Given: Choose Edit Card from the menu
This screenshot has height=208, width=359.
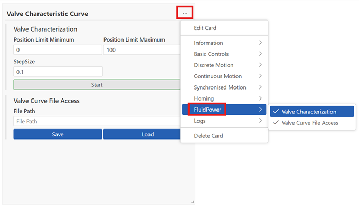Looking at the screenshot, I should (224, 28).
